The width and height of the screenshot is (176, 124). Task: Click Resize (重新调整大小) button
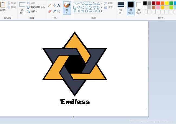pyautogui.click(x=36, y=7)
